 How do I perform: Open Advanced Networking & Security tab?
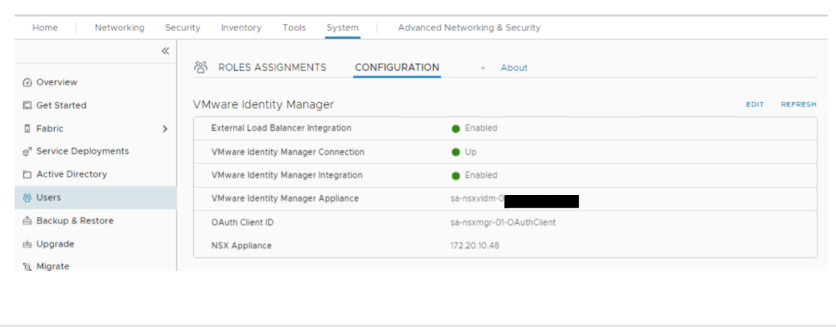[x=469, y=28]
